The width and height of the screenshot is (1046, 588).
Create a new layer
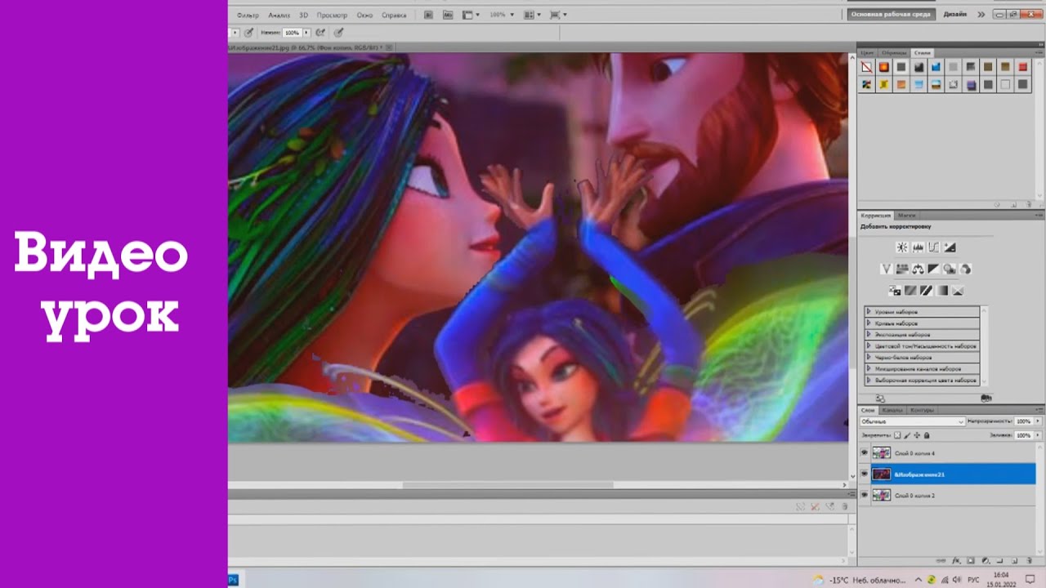point(1012,561)
